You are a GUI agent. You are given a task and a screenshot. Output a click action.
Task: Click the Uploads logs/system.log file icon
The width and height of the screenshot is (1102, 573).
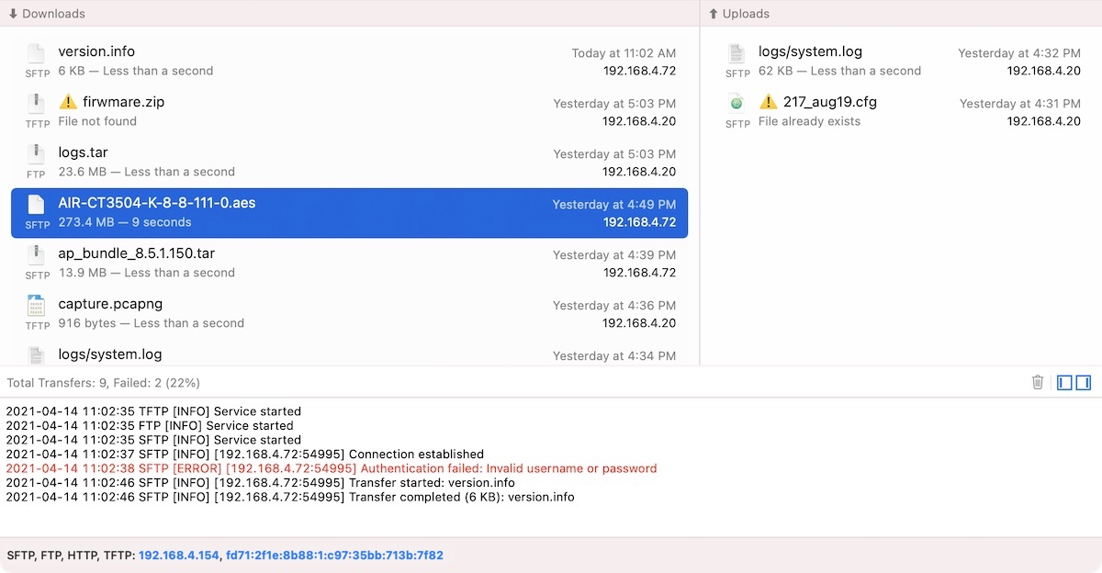click(737, 54)
